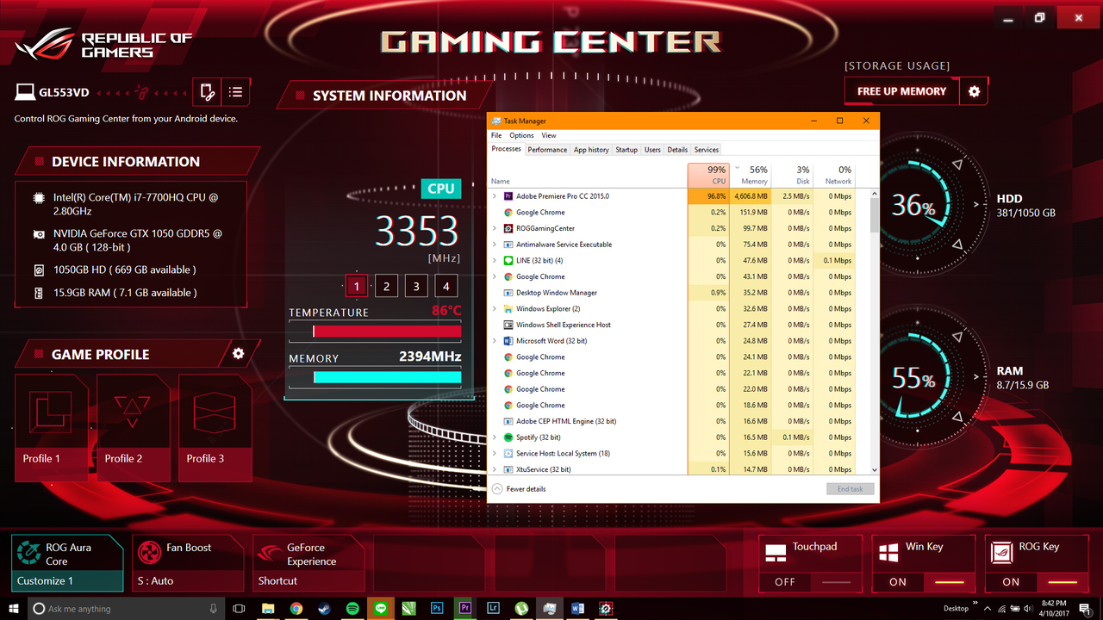This screenshot has width=1103, height=620.
Task: Open ROG Aura Core Customize 1 tile
Action: pyautogui.click(x=67, y=563)
